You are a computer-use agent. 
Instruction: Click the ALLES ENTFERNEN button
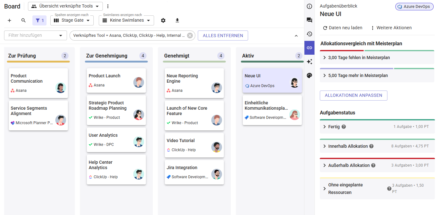pos(223,36)
